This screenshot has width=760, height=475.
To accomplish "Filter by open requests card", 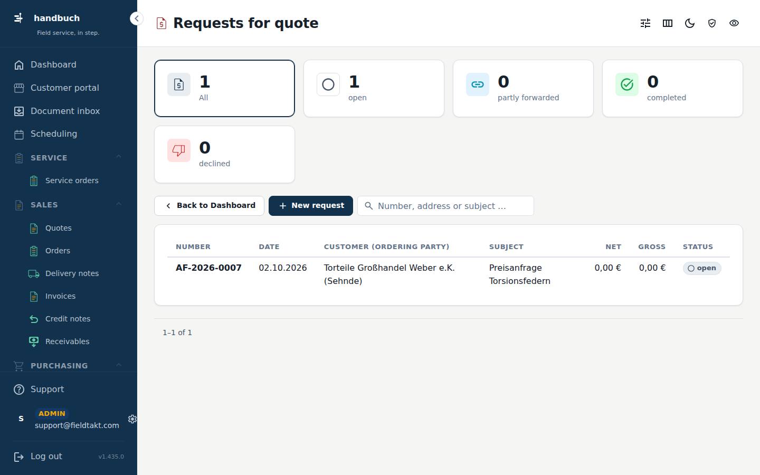I will point(374,88).
